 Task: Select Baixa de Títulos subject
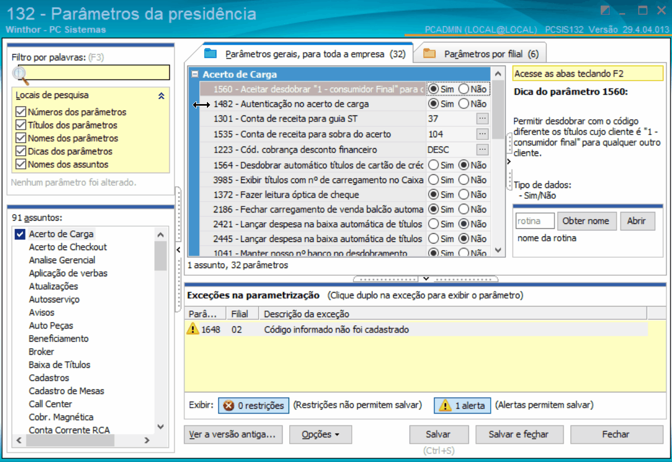point(59,364)
